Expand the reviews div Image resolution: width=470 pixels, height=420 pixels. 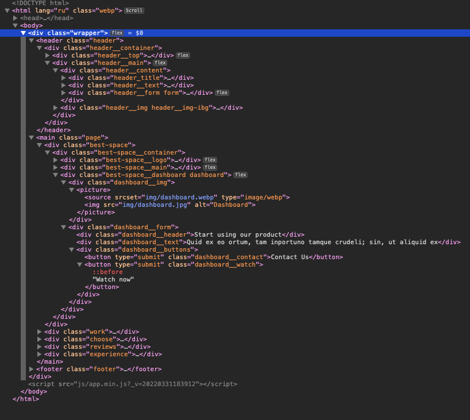click(39, 347)
